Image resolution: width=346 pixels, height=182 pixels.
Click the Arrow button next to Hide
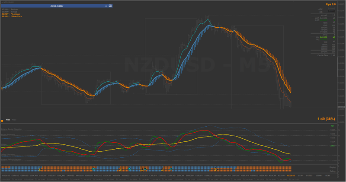click(x=14, y=120)
